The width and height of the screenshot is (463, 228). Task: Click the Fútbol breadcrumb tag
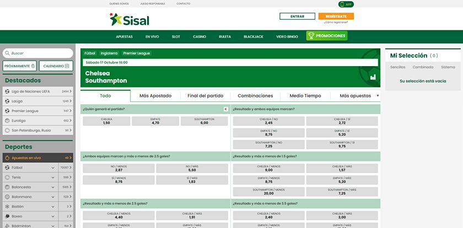point(90,53)
